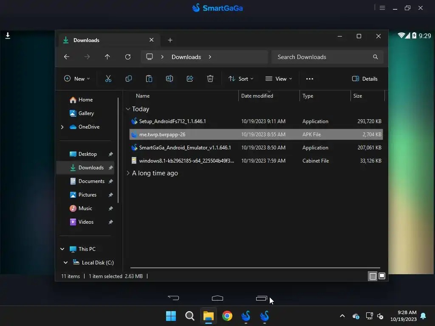Click the Cut scissors icon
The width and height of the screenshot is (435, 326).
108,79
